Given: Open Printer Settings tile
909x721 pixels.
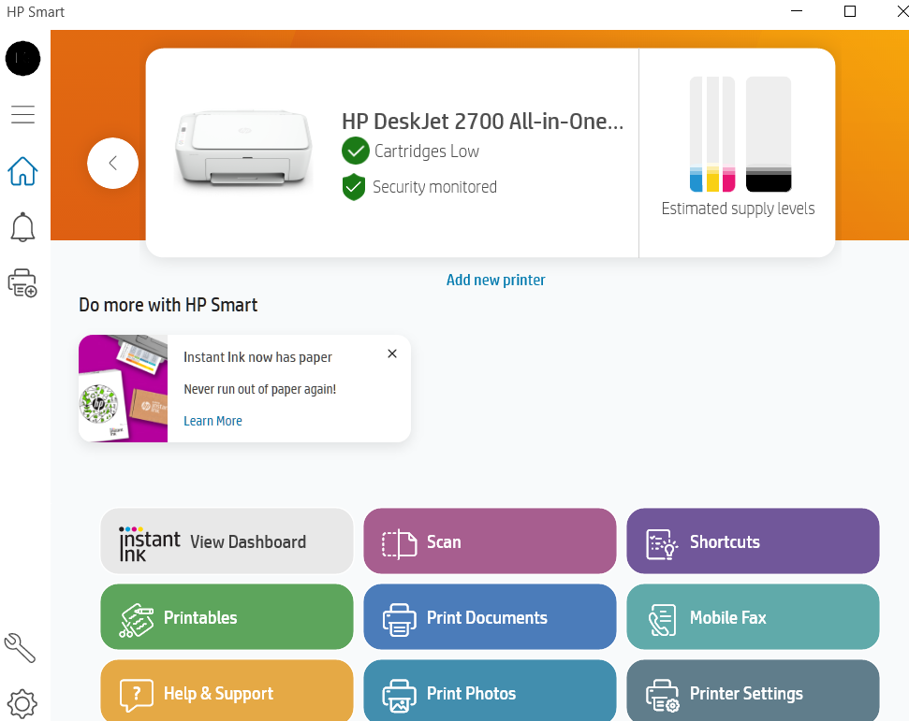Looking at the screenshot, I should 752,692.
